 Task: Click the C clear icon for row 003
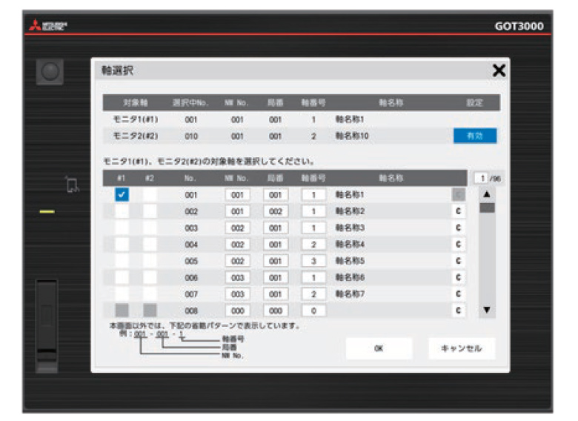pos(459,228)
